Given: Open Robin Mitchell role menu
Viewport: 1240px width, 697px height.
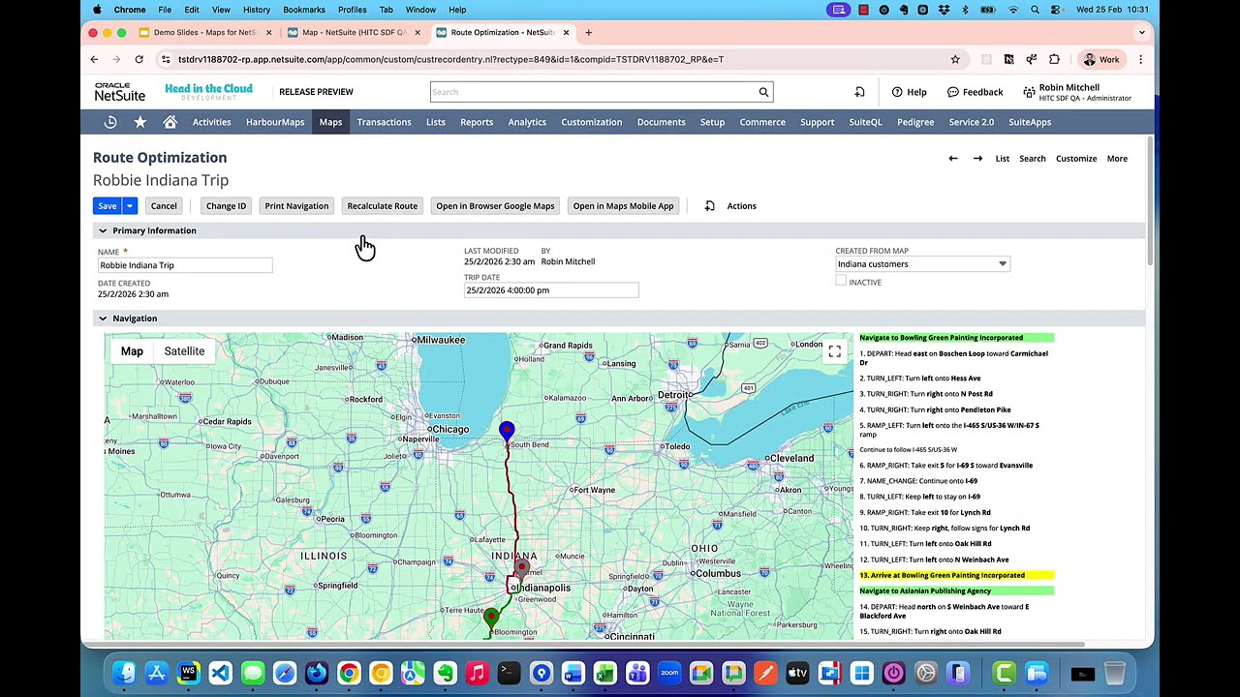Looking at the screenshot, I should [x=1076, y=92].
